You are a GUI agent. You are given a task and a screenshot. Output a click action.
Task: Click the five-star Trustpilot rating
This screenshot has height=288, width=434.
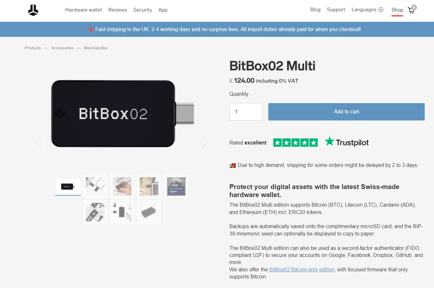coord(296,143)
